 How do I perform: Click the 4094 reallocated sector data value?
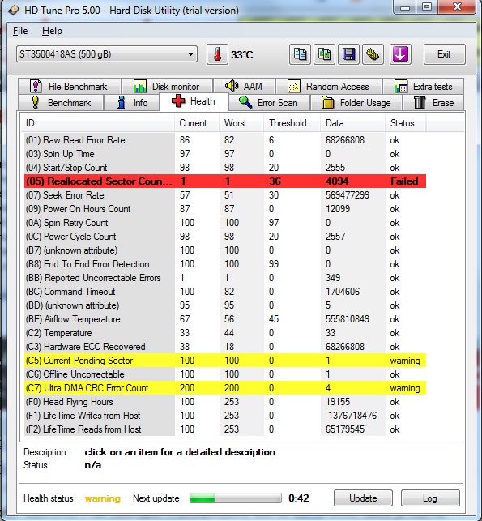(337, 181)
